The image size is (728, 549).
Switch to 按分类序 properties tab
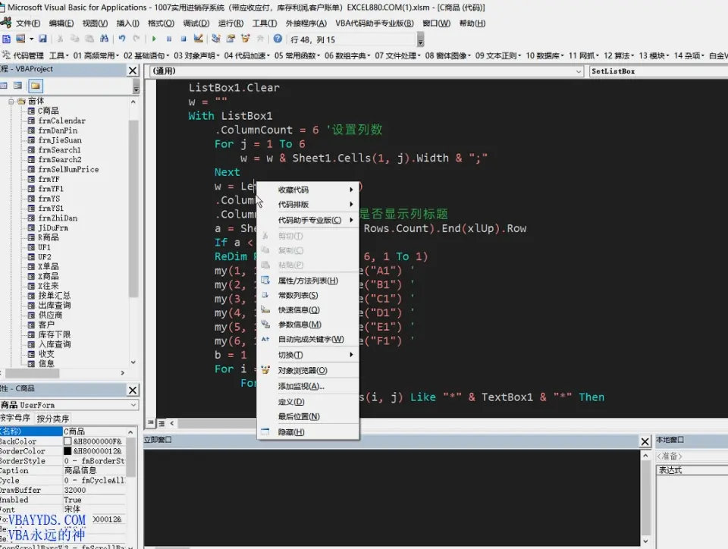(53, 418)
